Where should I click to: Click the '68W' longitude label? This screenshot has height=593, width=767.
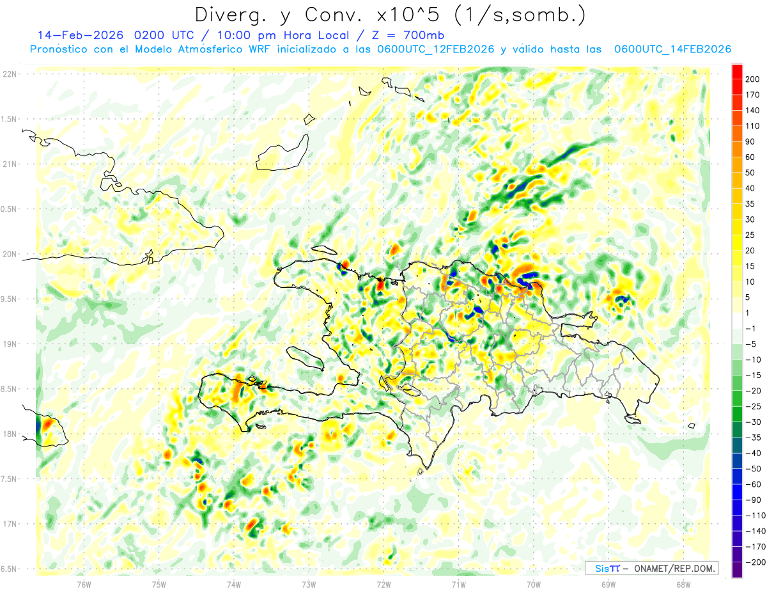683,584
